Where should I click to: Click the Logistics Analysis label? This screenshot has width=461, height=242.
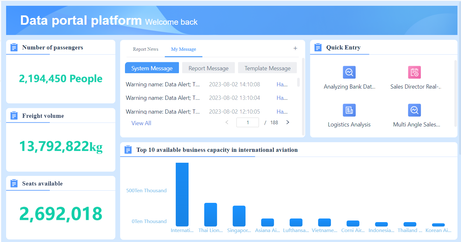pyautogui.click(x=349, y=125)
